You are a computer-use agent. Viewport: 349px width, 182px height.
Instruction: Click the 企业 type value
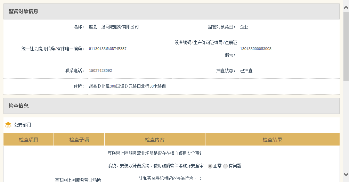click(x=244, y=27)
